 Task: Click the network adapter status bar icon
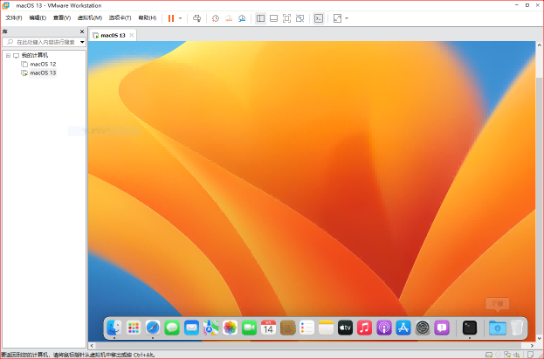(x=507, y=355)
